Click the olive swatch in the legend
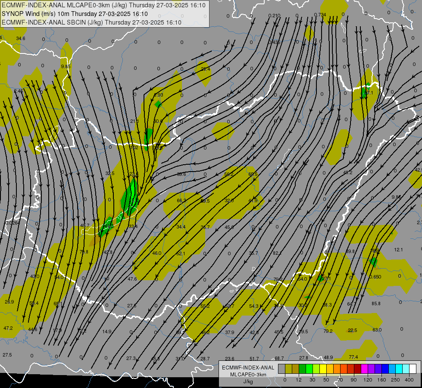 pos(289,369)
